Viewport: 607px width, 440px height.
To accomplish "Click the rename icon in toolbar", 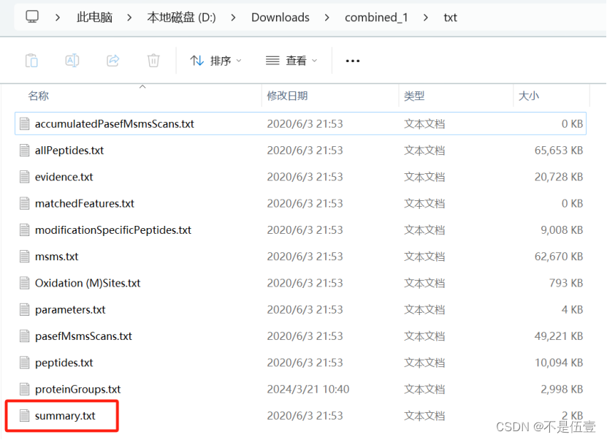I will [72, 61].
